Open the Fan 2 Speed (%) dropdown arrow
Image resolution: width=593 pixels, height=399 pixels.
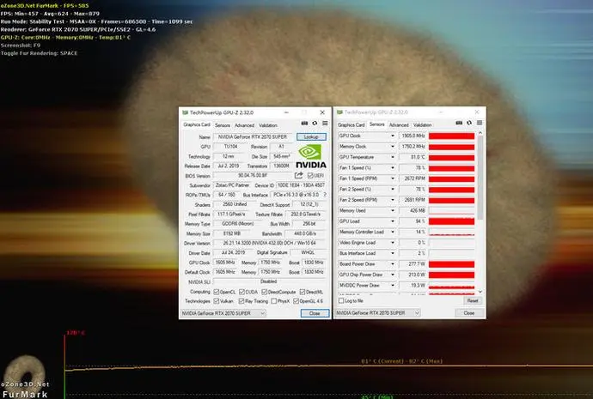point(392,189)
